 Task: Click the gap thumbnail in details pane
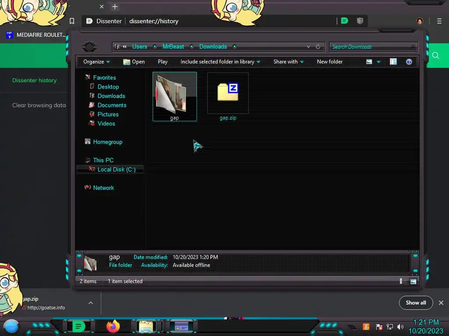pos(90,263)
